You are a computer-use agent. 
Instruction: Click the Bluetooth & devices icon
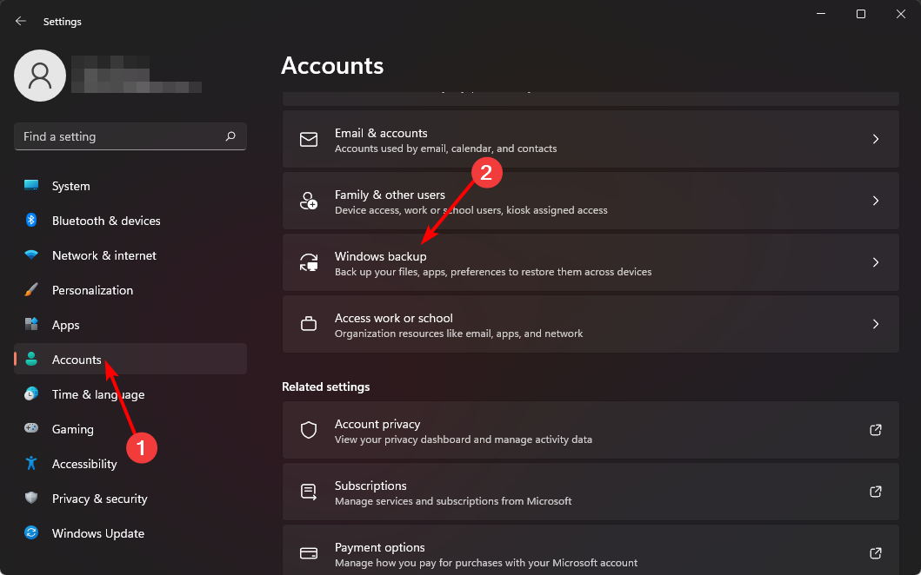[31, 221]
